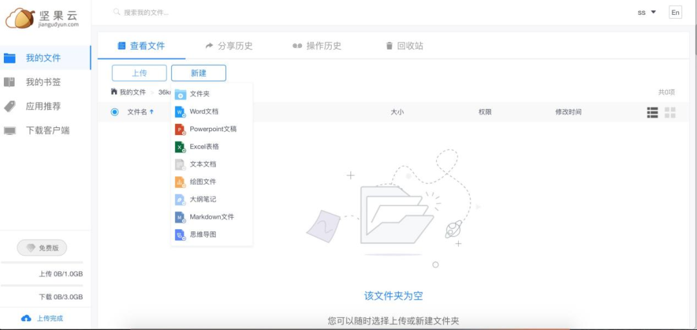
Task: Open the 回收站 tab
Action: [x=405, y=46]
